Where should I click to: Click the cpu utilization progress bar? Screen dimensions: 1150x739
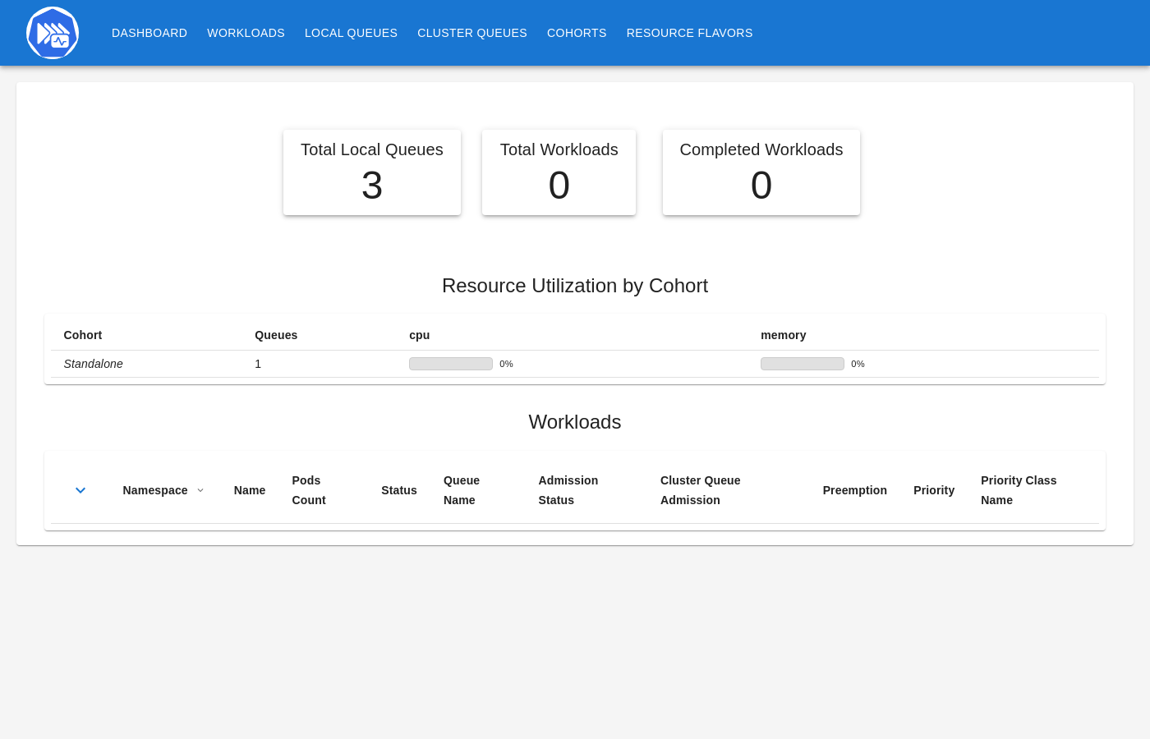pyautogui.click(x=451, y=364)
